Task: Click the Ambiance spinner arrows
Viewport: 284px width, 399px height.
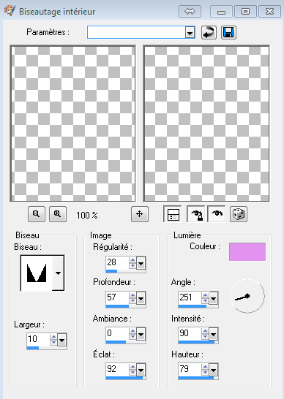Action: point(132,334)
